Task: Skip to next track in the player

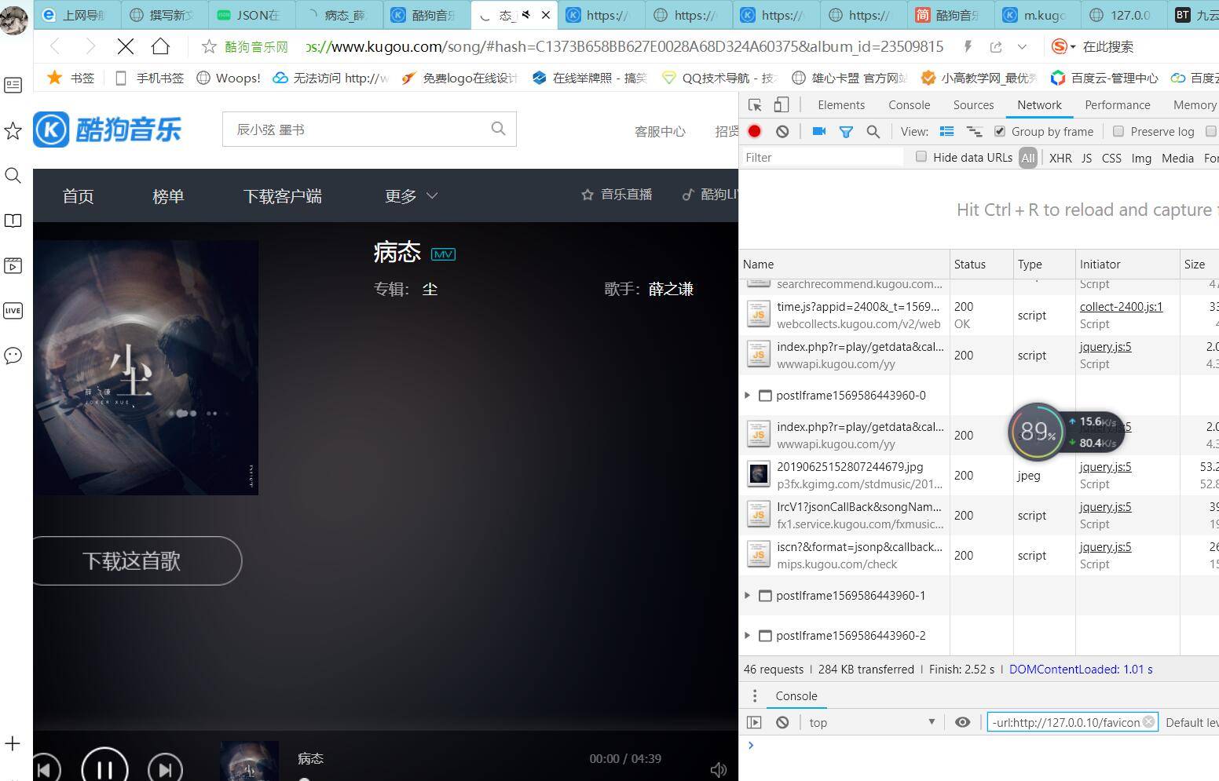Action: point(165,769)
